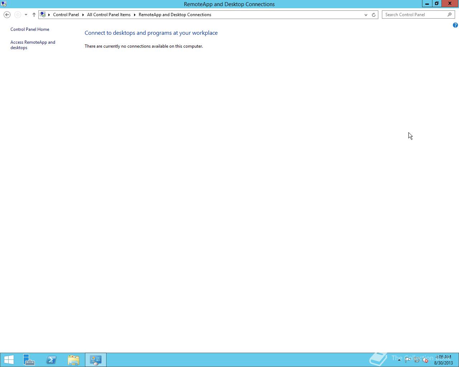Refresh the address bar
This screenshot has width=459, height=367.
[374, 15]
